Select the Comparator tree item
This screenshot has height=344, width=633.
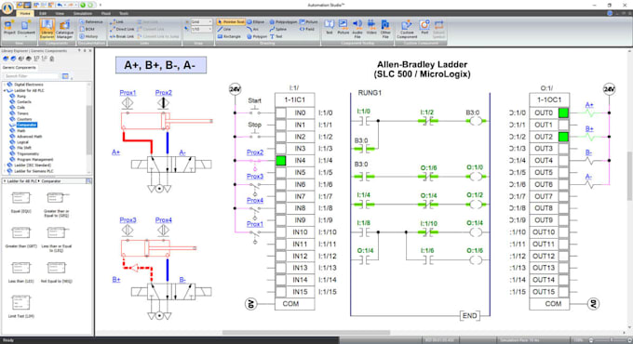27,125
